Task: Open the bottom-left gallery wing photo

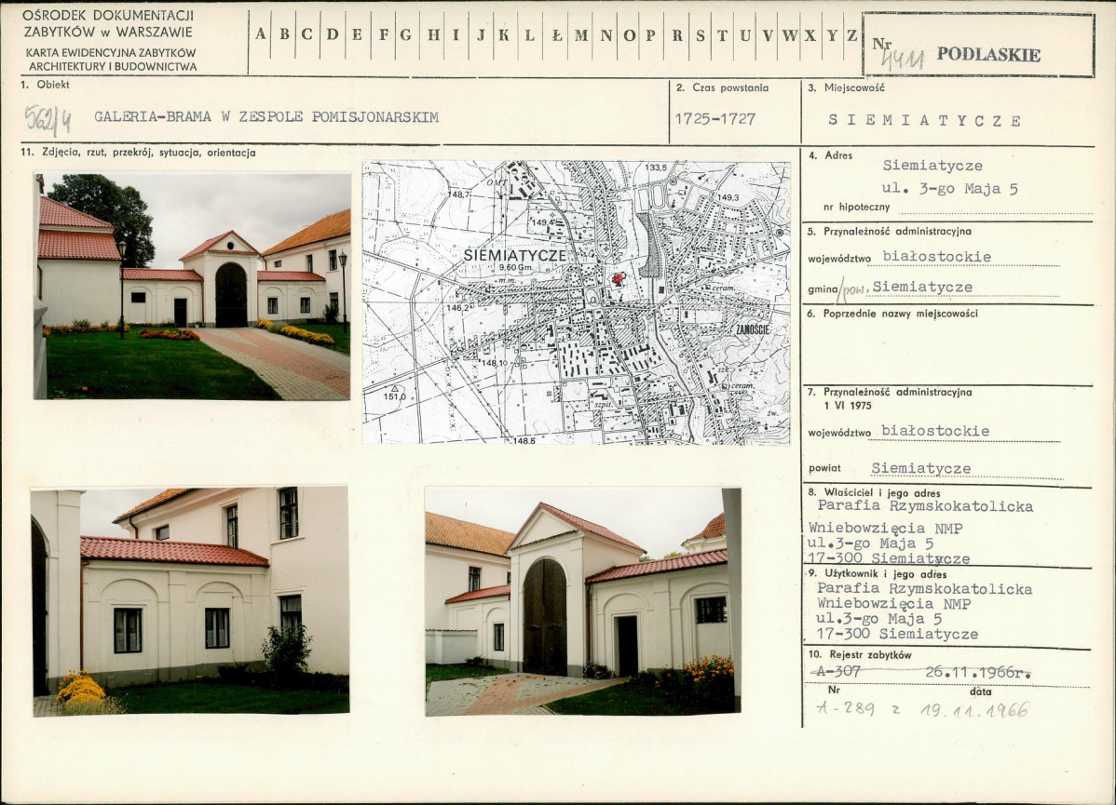Action: pos(189,601)
